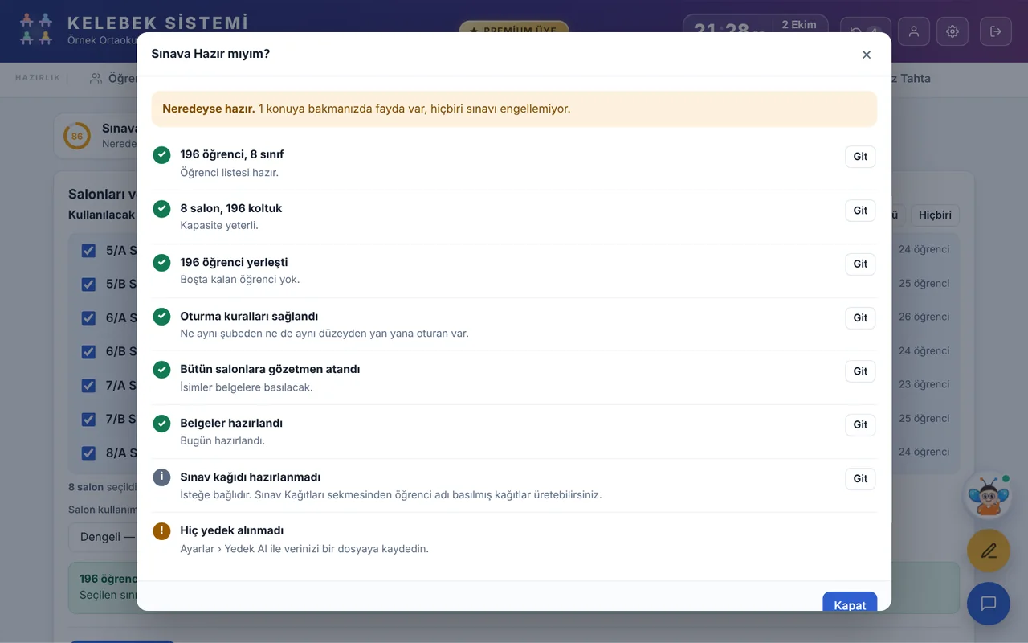Click Git for 196 öğrenci yerleşti

pos(860,264)
